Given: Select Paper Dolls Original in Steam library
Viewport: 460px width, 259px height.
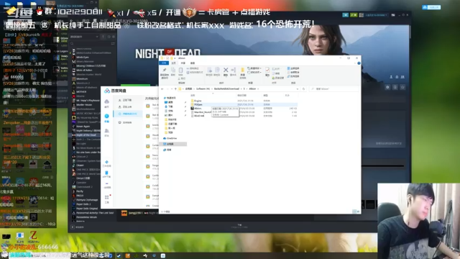Looking at the screenshot, I should coord(86,209).
